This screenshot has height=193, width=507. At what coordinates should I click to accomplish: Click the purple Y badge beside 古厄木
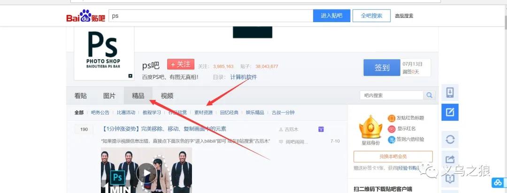pos(321,129)
